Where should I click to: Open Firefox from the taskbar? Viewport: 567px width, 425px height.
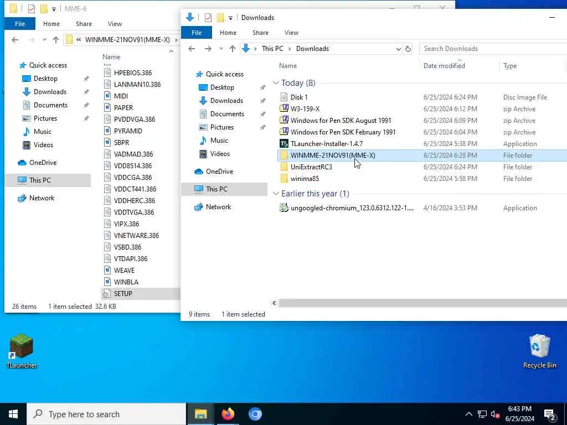click(x=228, y=414)
